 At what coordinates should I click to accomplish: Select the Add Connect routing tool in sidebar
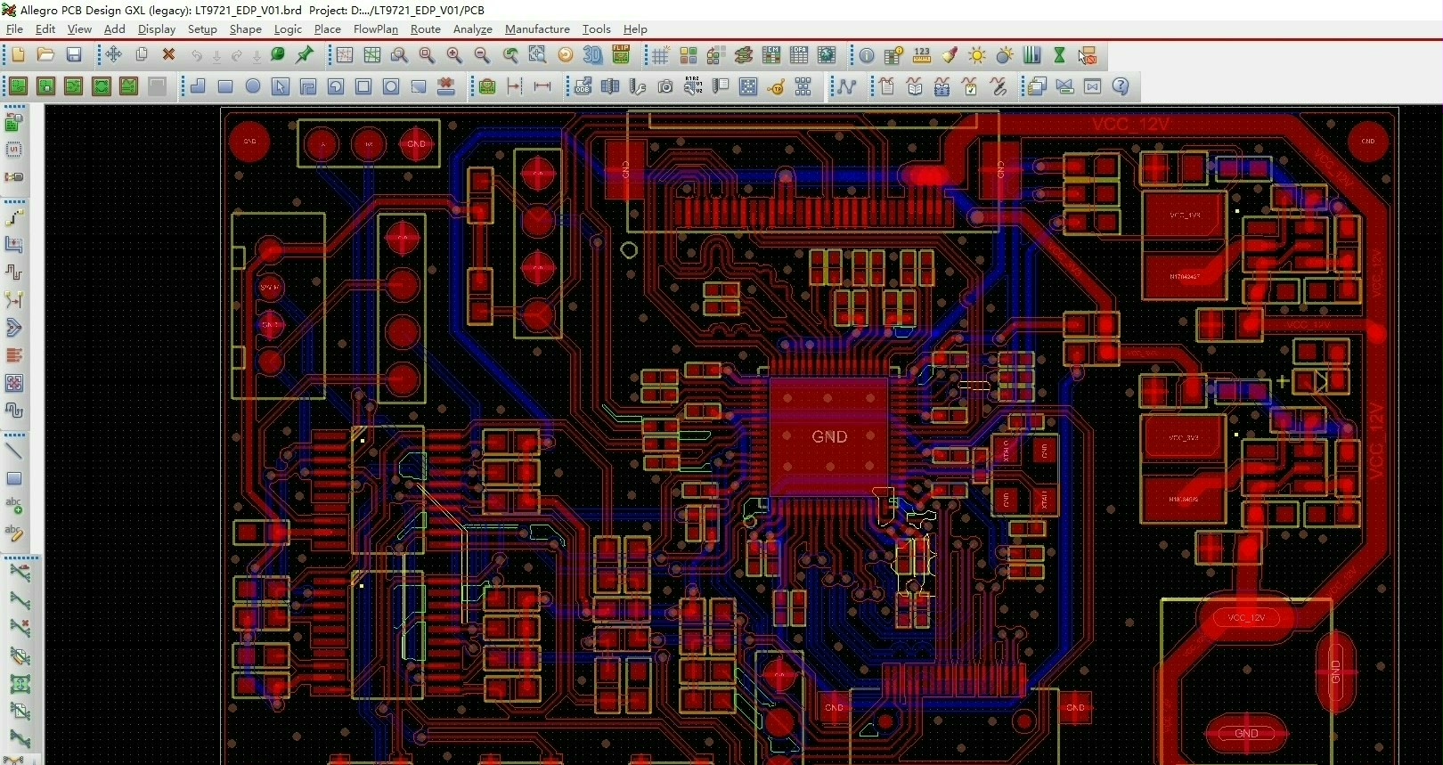coord(14,217)
